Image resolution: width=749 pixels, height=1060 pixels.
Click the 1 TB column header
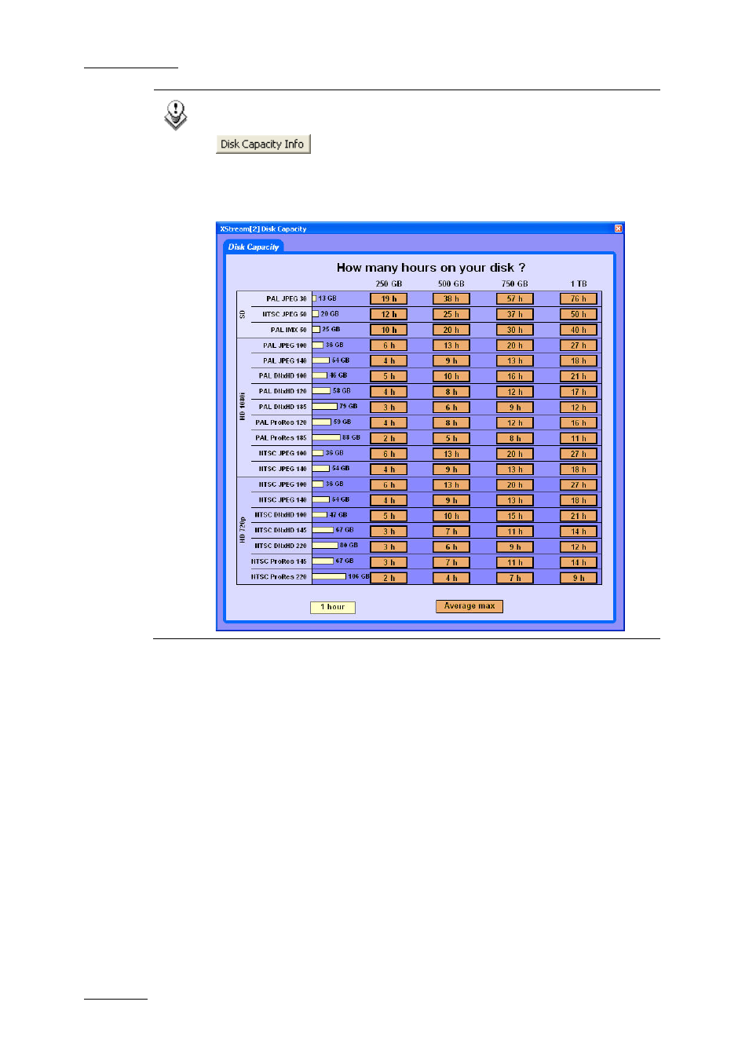click(x=579, y=284)
